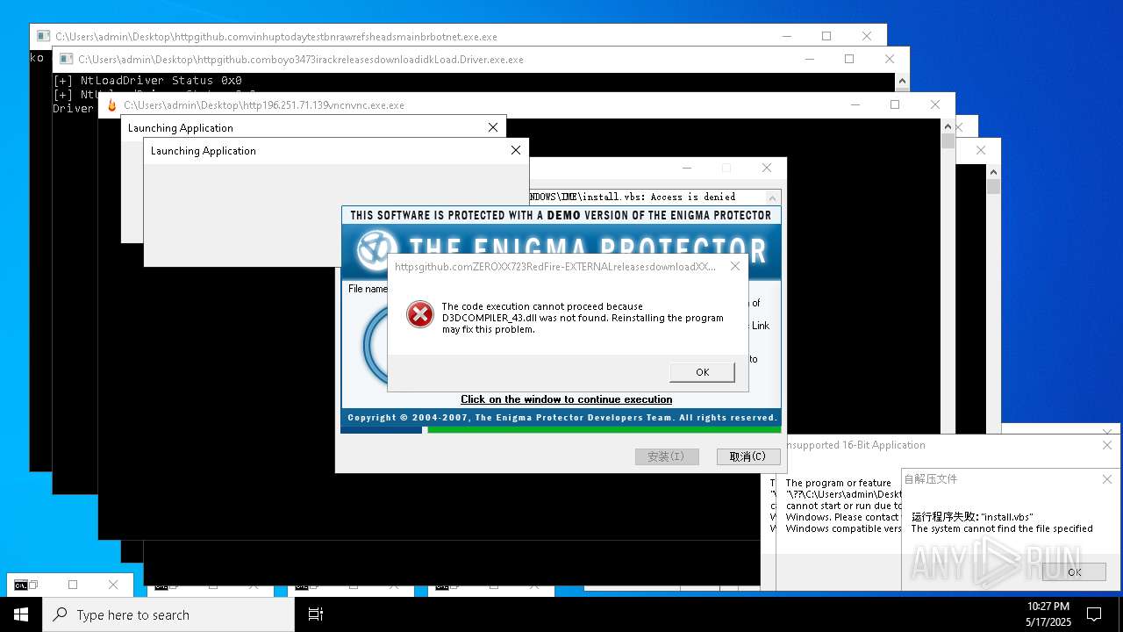Click scroll-up arrow in idkLoad.Driver.exe console
The width and height of the screenshot is (1123, 632).
tap(902, 81)
